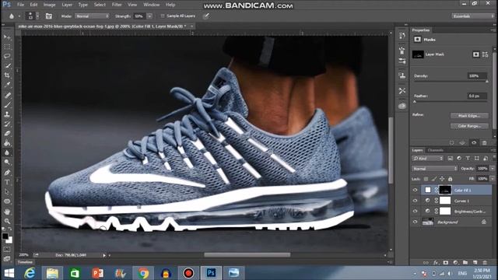Toggle lock transparent pixels

(426, 179)
